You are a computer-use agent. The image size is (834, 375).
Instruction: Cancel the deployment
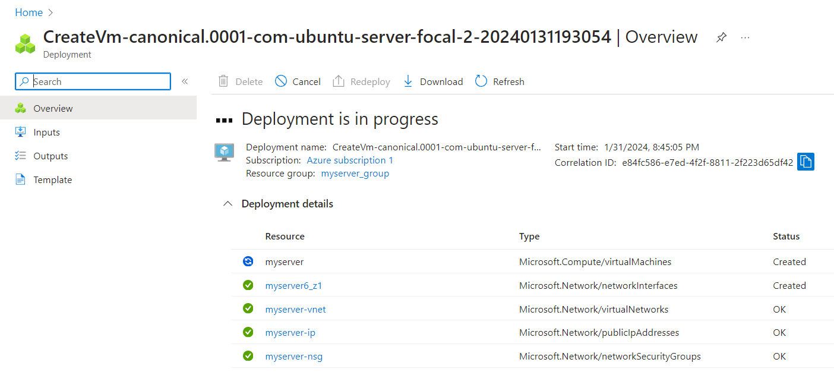[x=298, y=81]
